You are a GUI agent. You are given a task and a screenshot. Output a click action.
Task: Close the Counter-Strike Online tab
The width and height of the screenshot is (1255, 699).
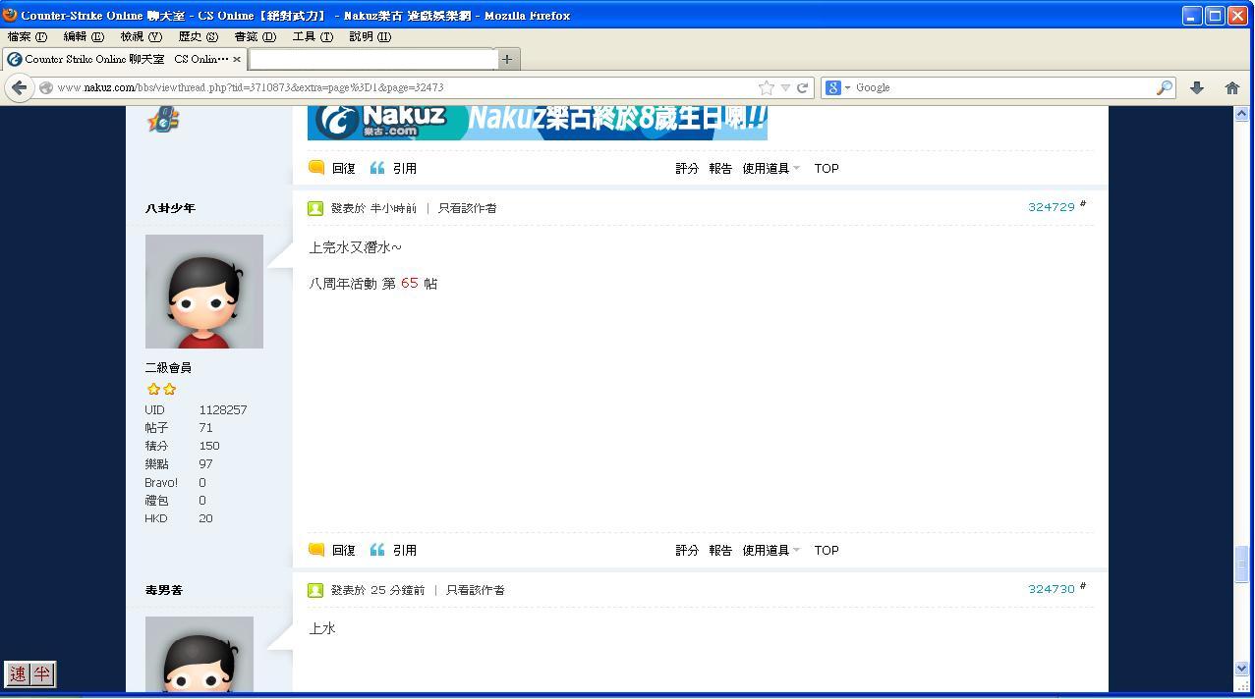coord(237,59)
